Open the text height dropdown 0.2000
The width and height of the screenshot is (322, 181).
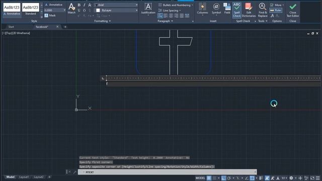(55, 10)
